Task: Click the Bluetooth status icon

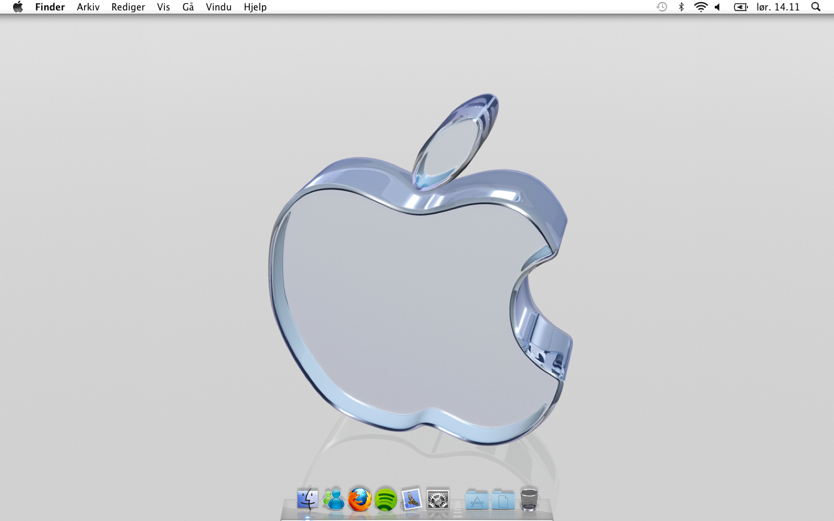Action: click(x=682, y=7)
